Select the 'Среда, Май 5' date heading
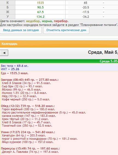This screenshot has height=155, width=118. pyautogui.click(x=103, y=52)
